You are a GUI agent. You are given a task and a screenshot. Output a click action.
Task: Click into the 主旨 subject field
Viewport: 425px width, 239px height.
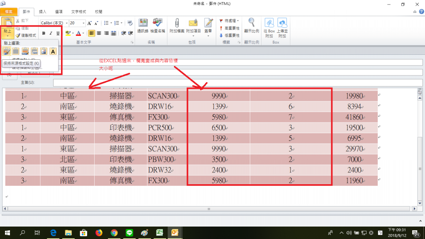coord(238,83)
